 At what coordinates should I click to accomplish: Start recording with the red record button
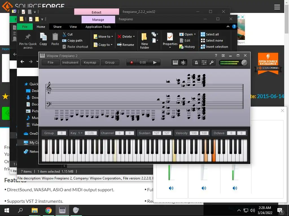tap(132, 63)
